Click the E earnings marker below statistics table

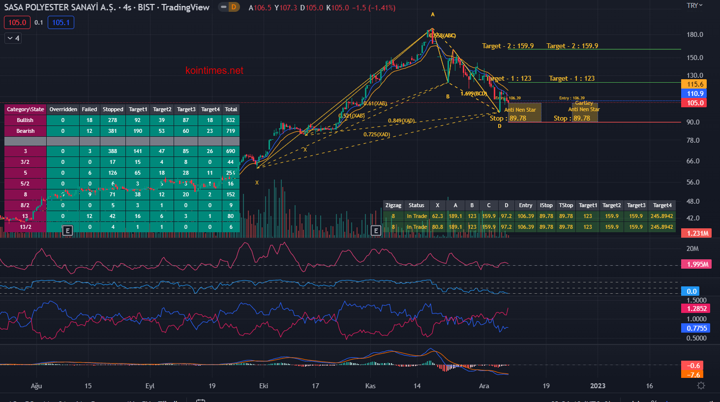click(x=68, y=230)
